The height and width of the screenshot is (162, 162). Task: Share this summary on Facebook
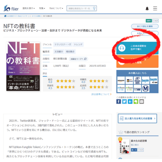coord(119,101)
